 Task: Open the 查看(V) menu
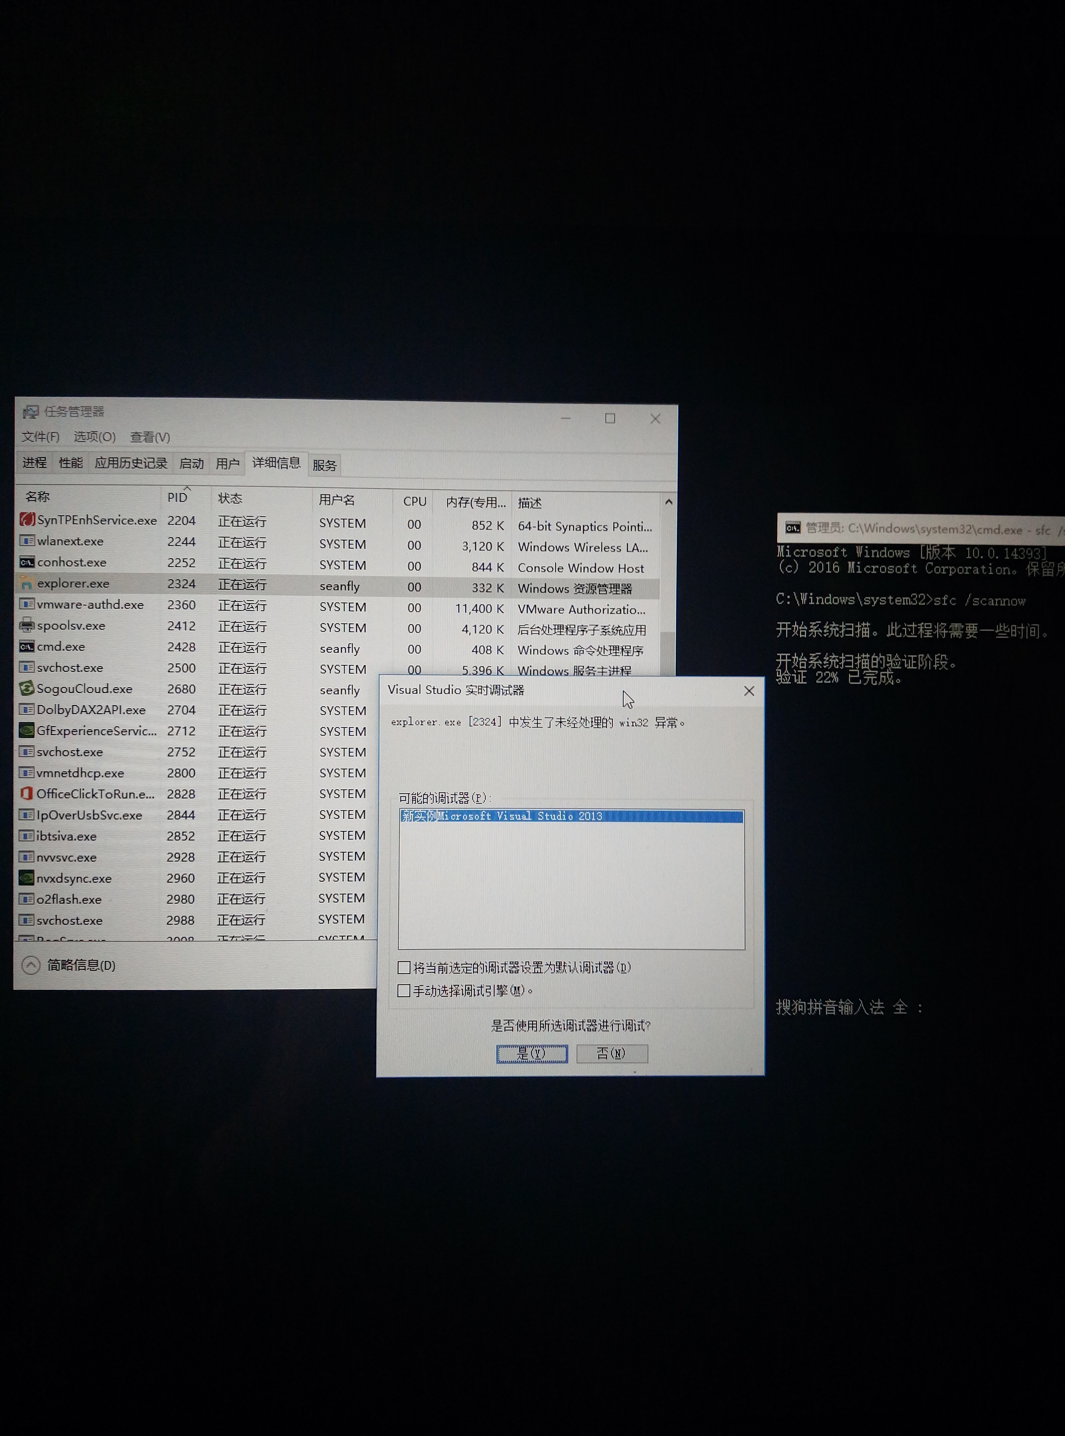(x=150, y=437)
